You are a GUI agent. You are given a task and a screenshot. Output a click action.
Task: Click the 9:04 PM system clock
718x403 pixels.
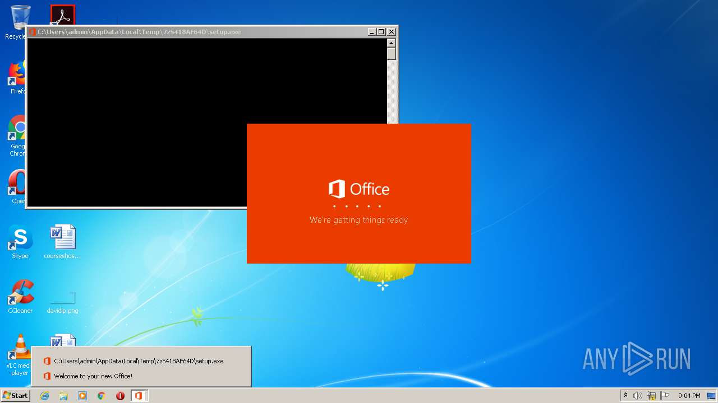[x=689, y=396]
